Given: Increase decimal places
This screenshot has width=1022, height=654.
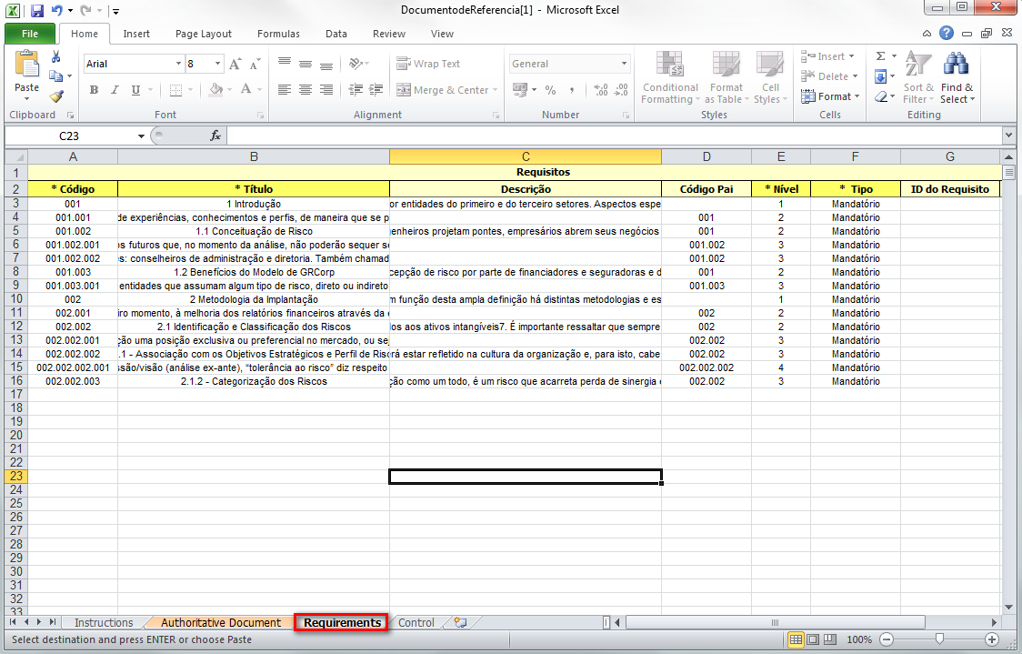Looking at the screenshot, I should (x=601, y=90).
